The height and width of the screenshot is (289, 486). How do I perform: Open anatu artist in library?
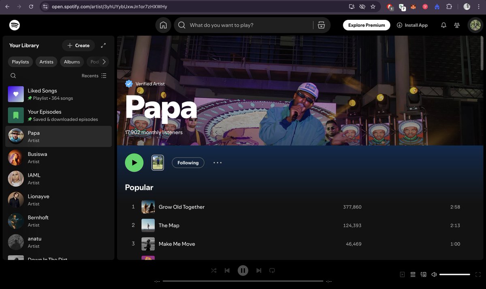pos(59,242)
